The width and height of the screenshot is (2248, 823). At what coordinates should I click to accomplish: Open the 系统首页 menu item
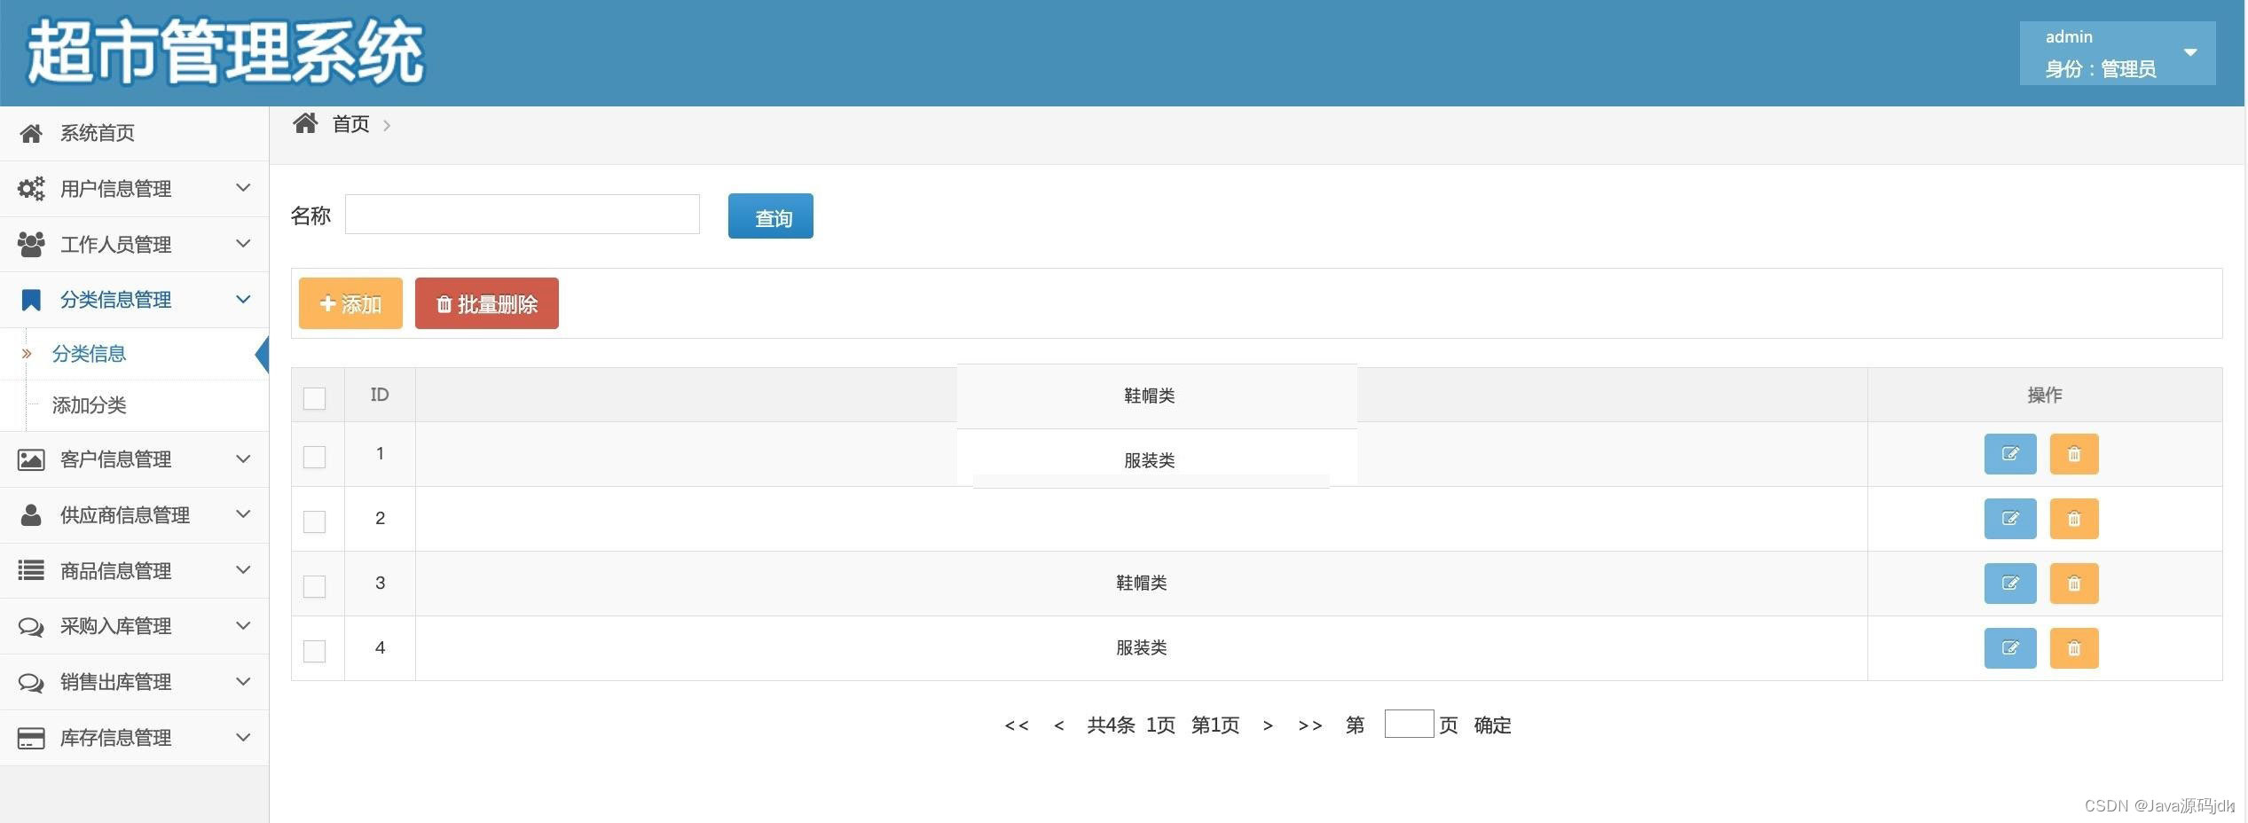pyautogui.click(x=134, y=133)
